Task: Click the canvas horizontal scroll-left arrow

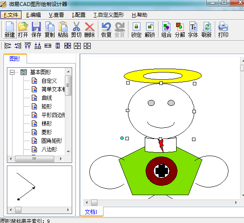Action: (x=87, y=202)
